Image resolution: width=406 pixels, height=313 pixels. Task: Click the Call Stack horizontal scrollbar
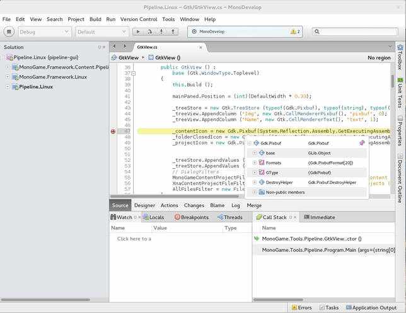click(279, 300)
